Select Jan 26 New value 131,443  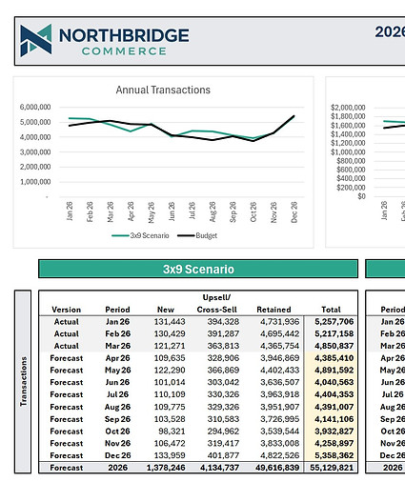tap(170, 322)
